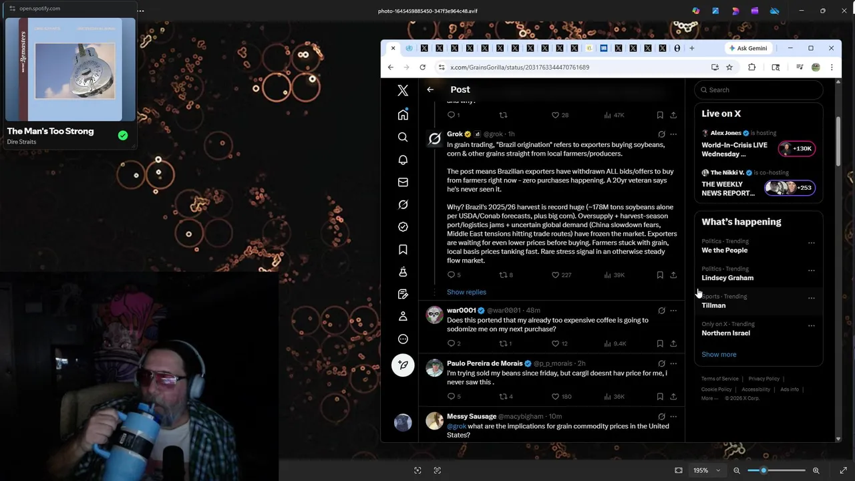Open options for We the People trend
Image resolution: width=855 pixels, height=481 pixels.
pos(812,243)
